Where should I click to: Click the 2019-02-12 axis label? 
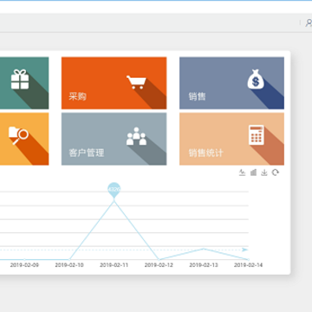[x=159, y=265]
